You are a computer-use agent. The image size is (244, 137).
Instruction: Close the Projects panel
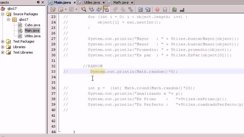tap(43, 2)
